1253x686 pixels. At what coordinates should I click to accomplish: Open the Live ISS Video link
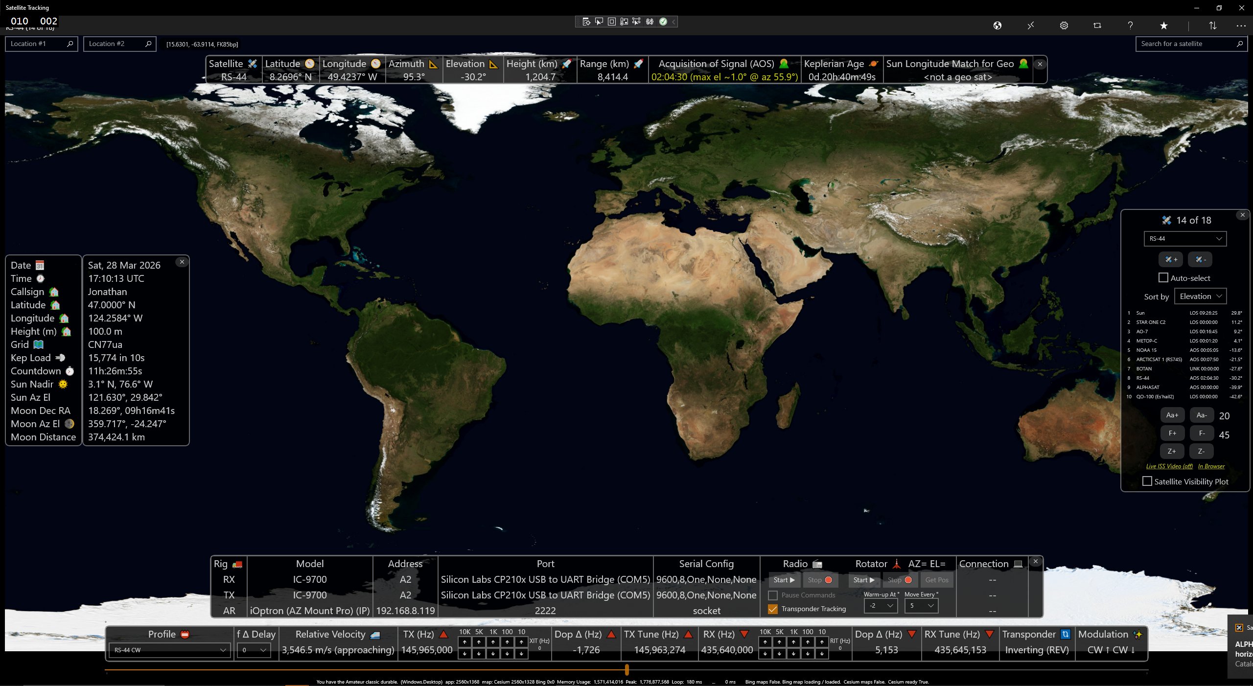pyautogui.click(x=1169, y=466)
